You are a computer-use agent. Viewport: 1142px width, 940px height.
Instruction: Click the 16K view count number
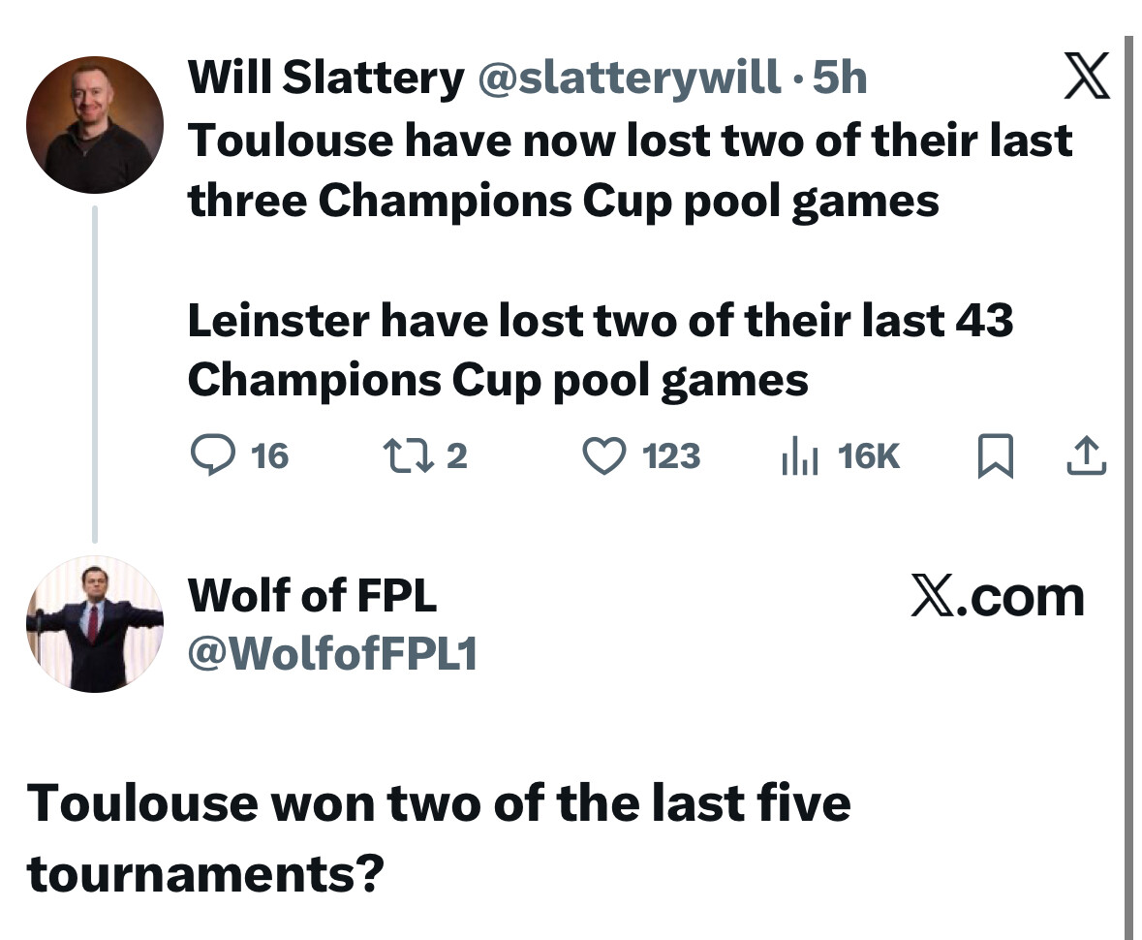(869, 455)
